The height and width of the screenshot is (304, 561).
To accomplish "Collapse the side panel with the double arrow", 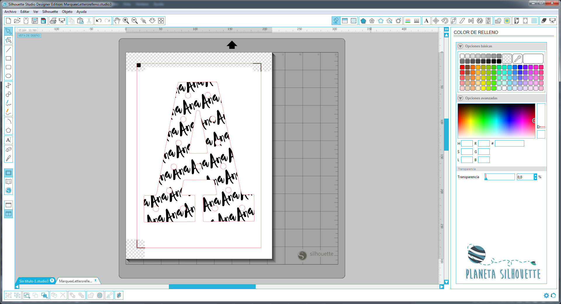I will pyautogui.click(x=446, y=29).
